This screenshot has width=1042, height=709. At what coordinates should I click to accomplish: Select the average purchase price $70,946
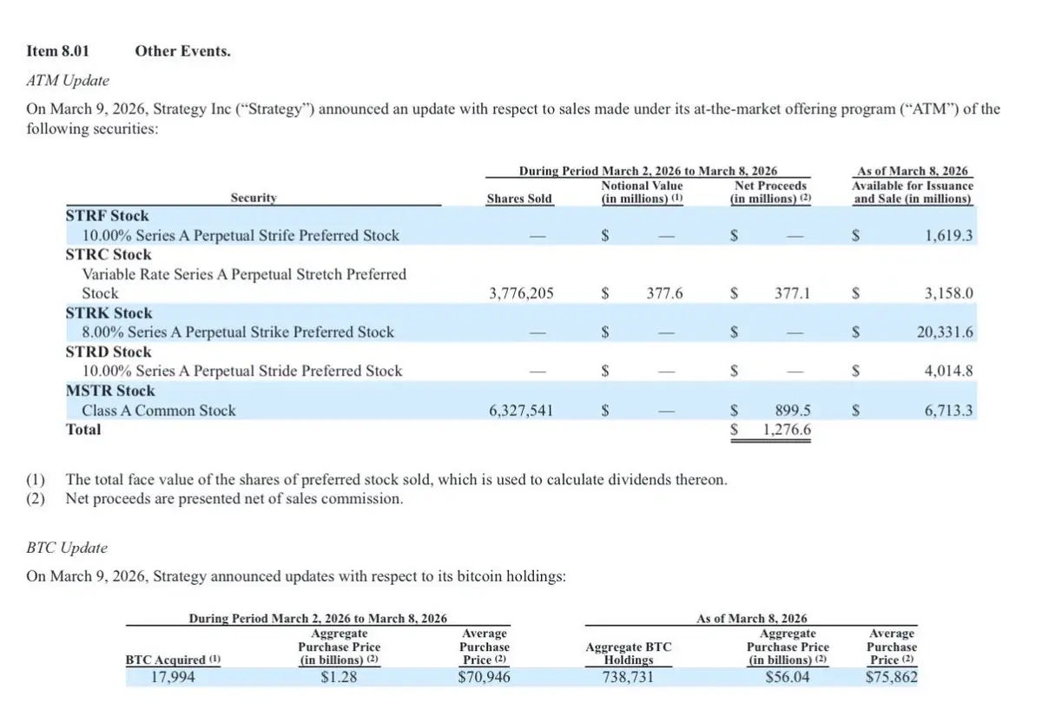coord(484,678)
